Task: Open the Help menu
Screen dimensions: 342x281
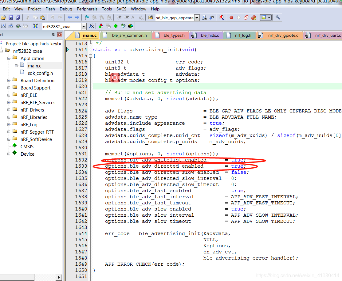Action: [x=155, y=9]
